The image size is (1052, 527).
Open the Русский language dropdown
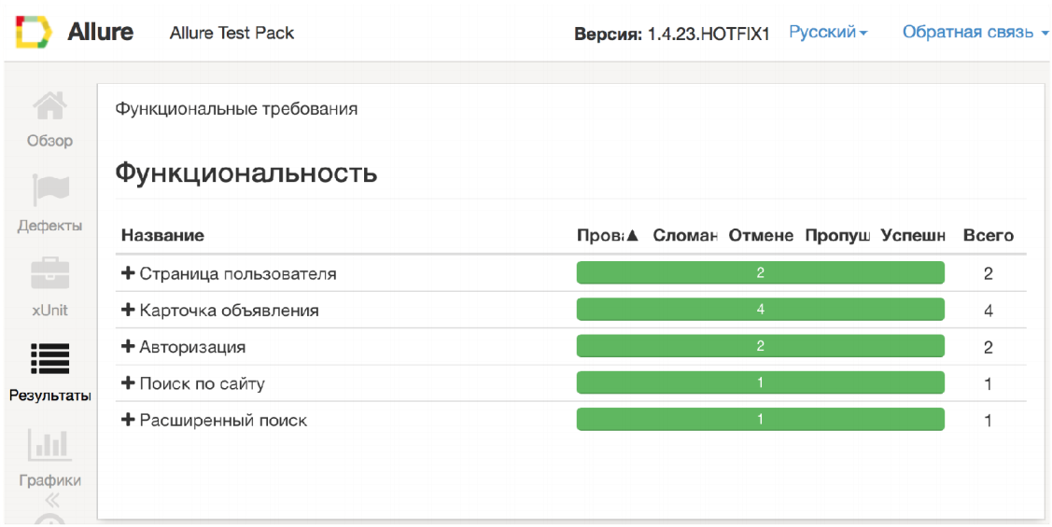828,33
